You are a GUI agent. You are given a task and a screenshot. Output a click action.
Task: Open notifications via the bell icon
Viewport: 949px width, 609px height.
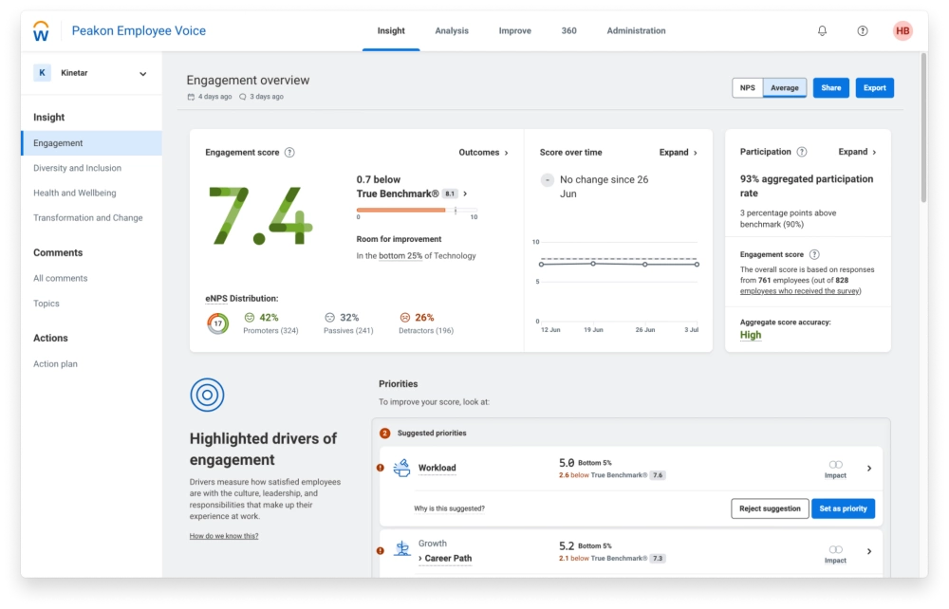coord(822,30)
